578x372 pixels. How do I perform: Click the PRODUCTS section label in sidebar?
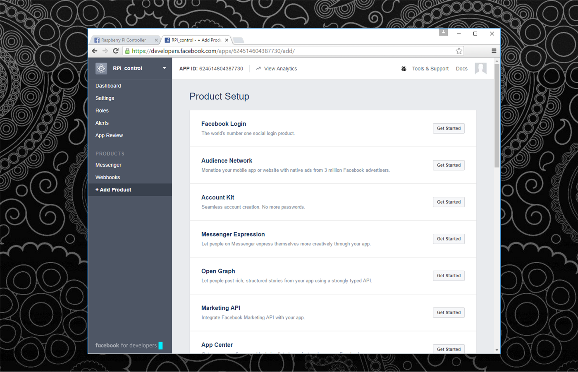[110, 154]
